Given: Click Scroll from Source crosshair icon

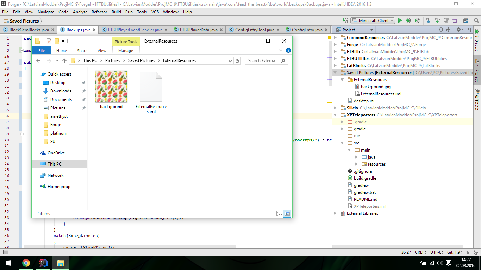Looking at the screenshot, I should click(x=441, y=30).
